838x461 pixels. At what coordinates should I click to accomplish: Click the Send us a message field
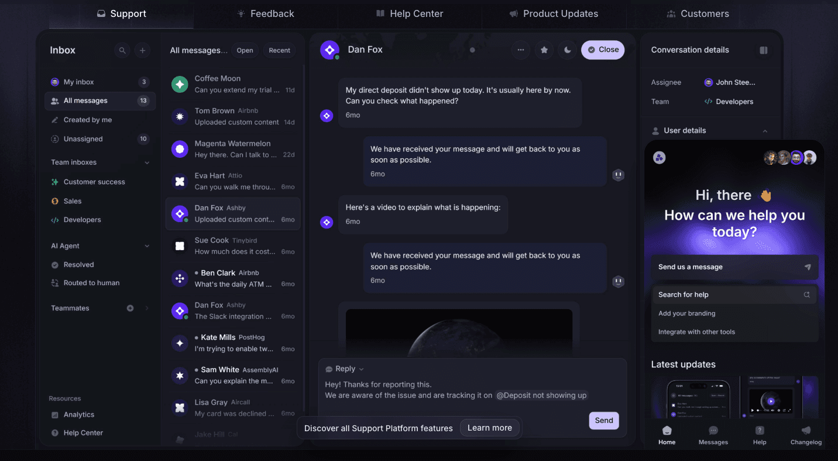coord(734,267)
